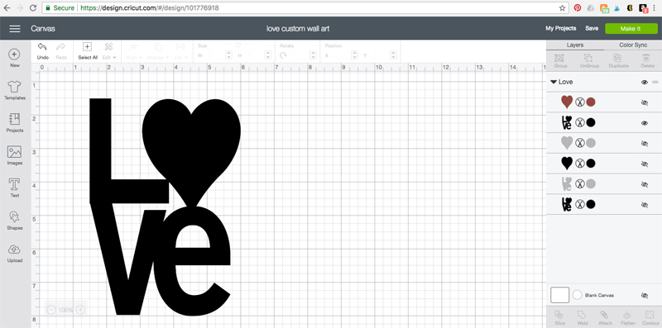The width and height of the screenshot is (662, 328).
Task: Open the Align dropdown
Action: point(133,51)
